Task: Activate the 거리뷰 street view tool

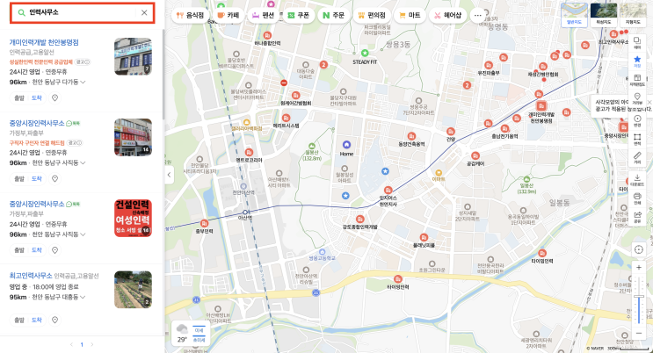Action: tap(637, 98)
